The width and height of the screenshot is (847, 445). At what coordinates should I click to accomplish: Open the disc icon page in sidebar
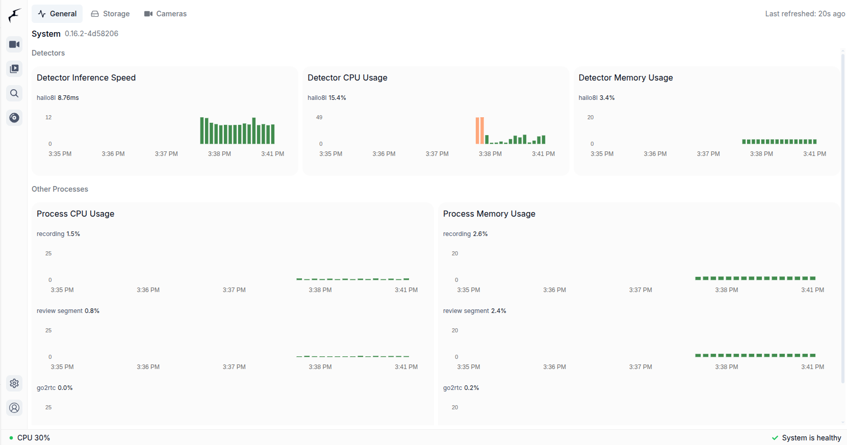tap(14, 118)
